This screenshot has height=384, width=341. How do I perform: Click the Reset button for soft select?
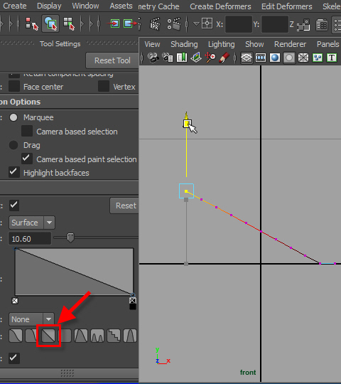[125, 206]
